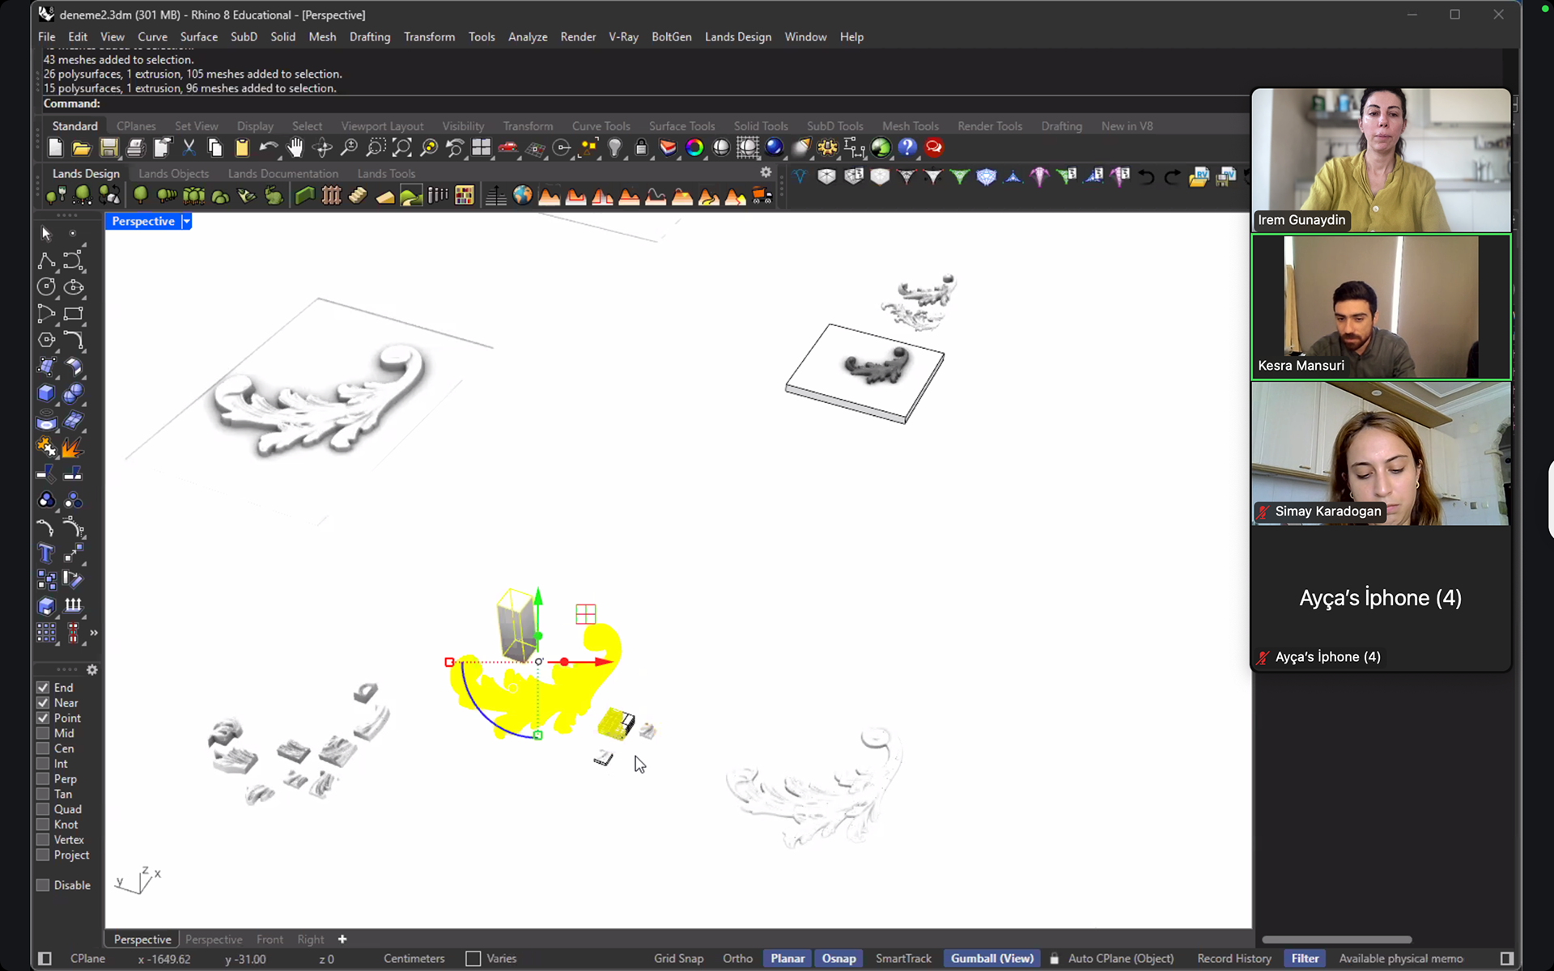The width and height of the screenshot is (1554, 971).
Task: Open the CPlane coordinate dropdown
Action: [x=87, y=958]
